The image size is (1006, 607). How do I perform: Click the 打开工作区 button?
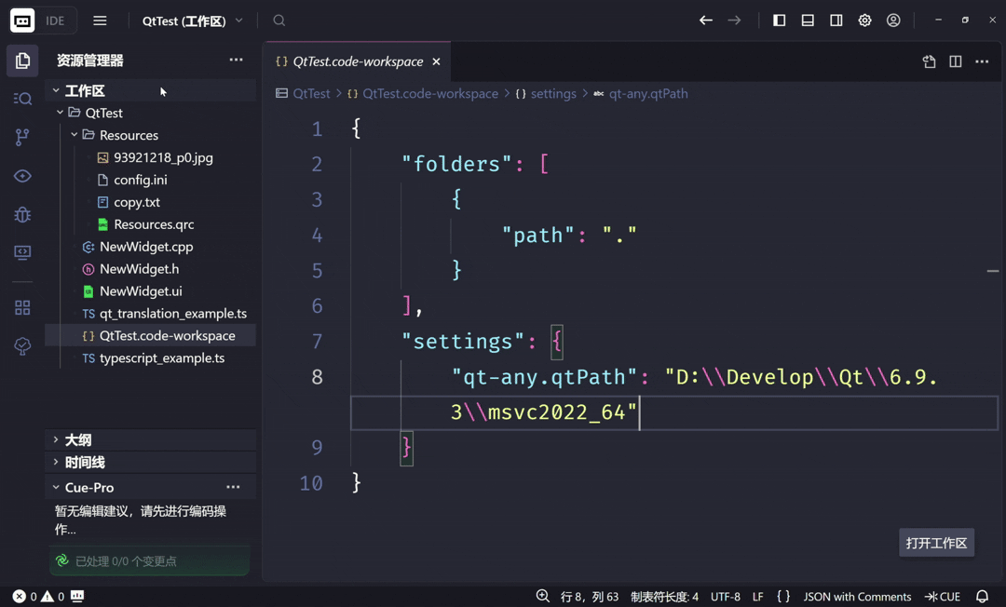[x=936, y=543]
